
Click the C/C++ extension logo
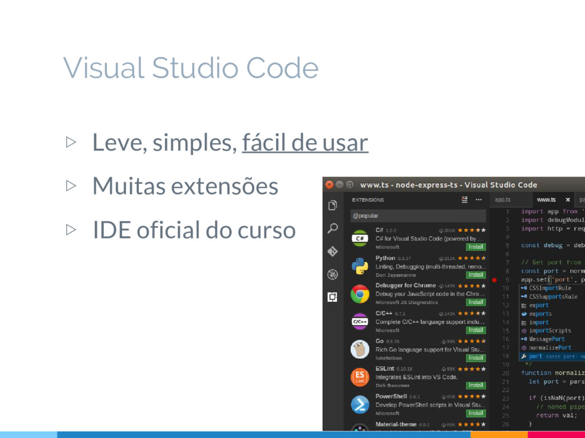[360, 322]
